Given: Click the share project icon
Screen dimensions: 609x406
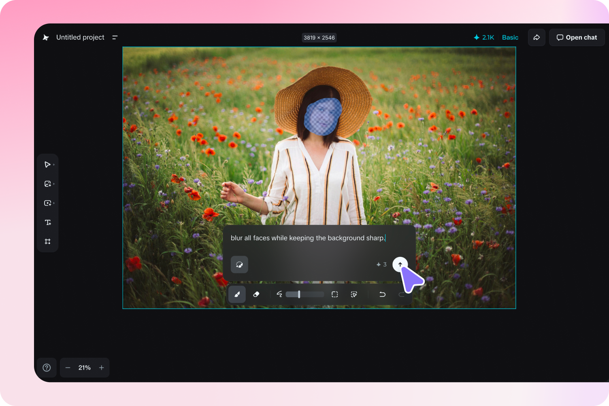Looking at the screenshot, I should pyautogui.click(x=537, y=37).
